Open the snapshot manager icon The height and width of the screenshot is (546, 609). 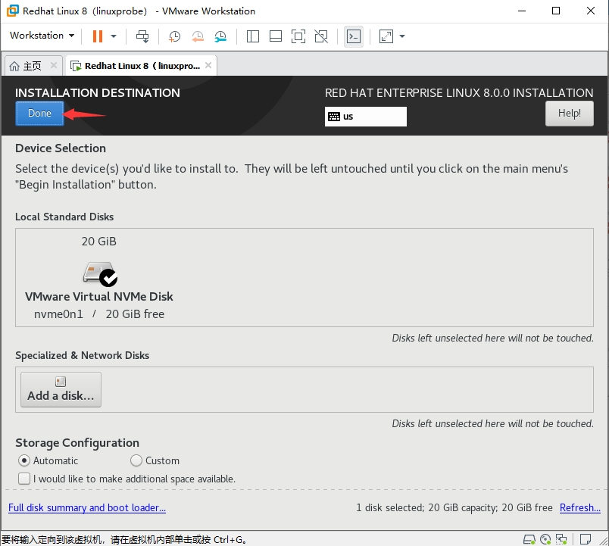pos(220,36)
